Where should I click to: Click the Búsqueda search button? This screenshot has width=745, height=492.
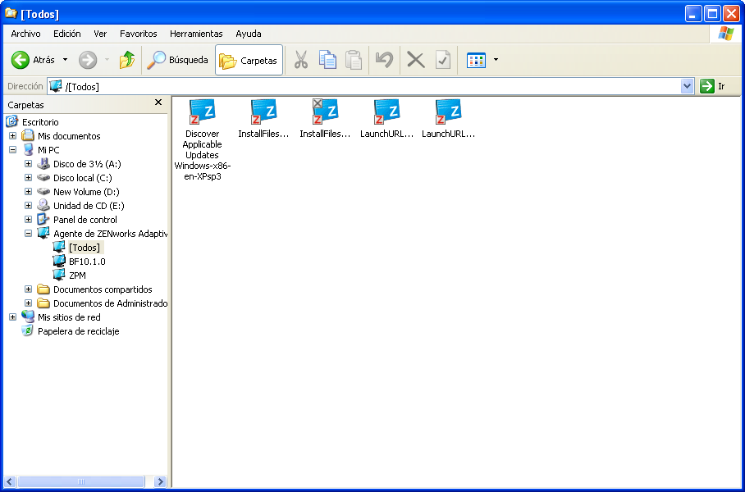tap(177, 60)
